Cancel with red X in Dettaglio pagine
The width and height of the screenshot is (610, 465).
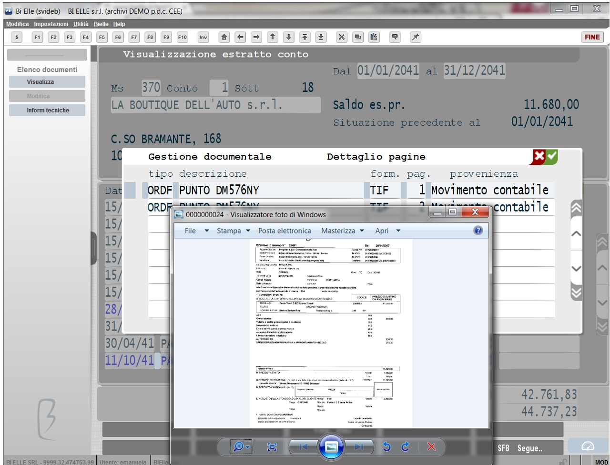tap(539, 156)
